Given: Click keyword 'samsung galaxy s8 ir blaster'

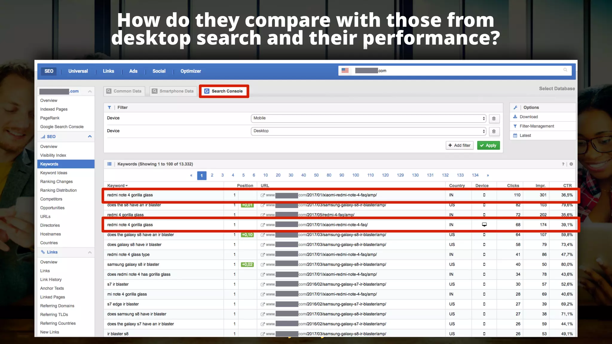Looking at the screenshot, I should tap(133, 265).
